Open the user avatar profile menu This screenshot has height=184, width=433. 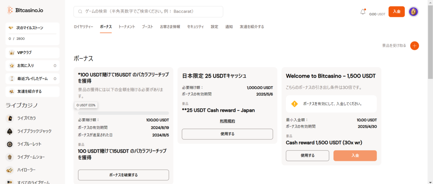tap(413, 12)
